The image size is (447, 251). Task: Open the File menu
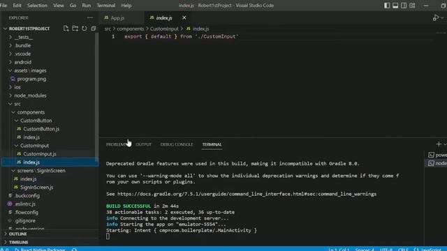point(3,6)
